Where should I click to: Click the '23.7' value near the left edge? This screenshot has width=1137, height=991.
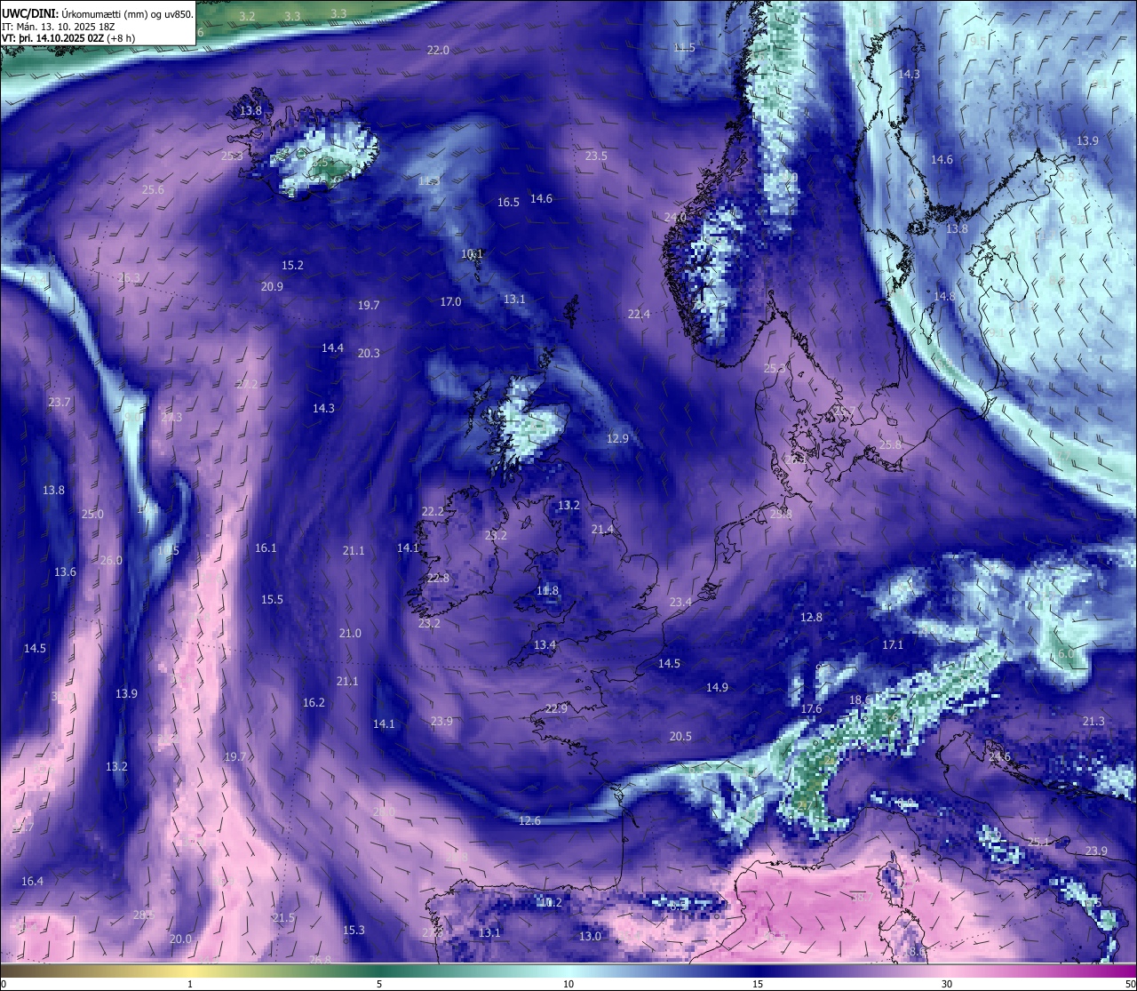coord(60,402)
